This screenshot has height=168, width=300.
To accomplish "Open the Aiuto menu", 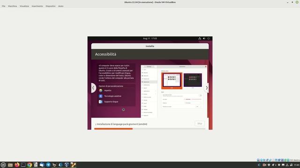I will pyautogui.click(x=60, y=6).
